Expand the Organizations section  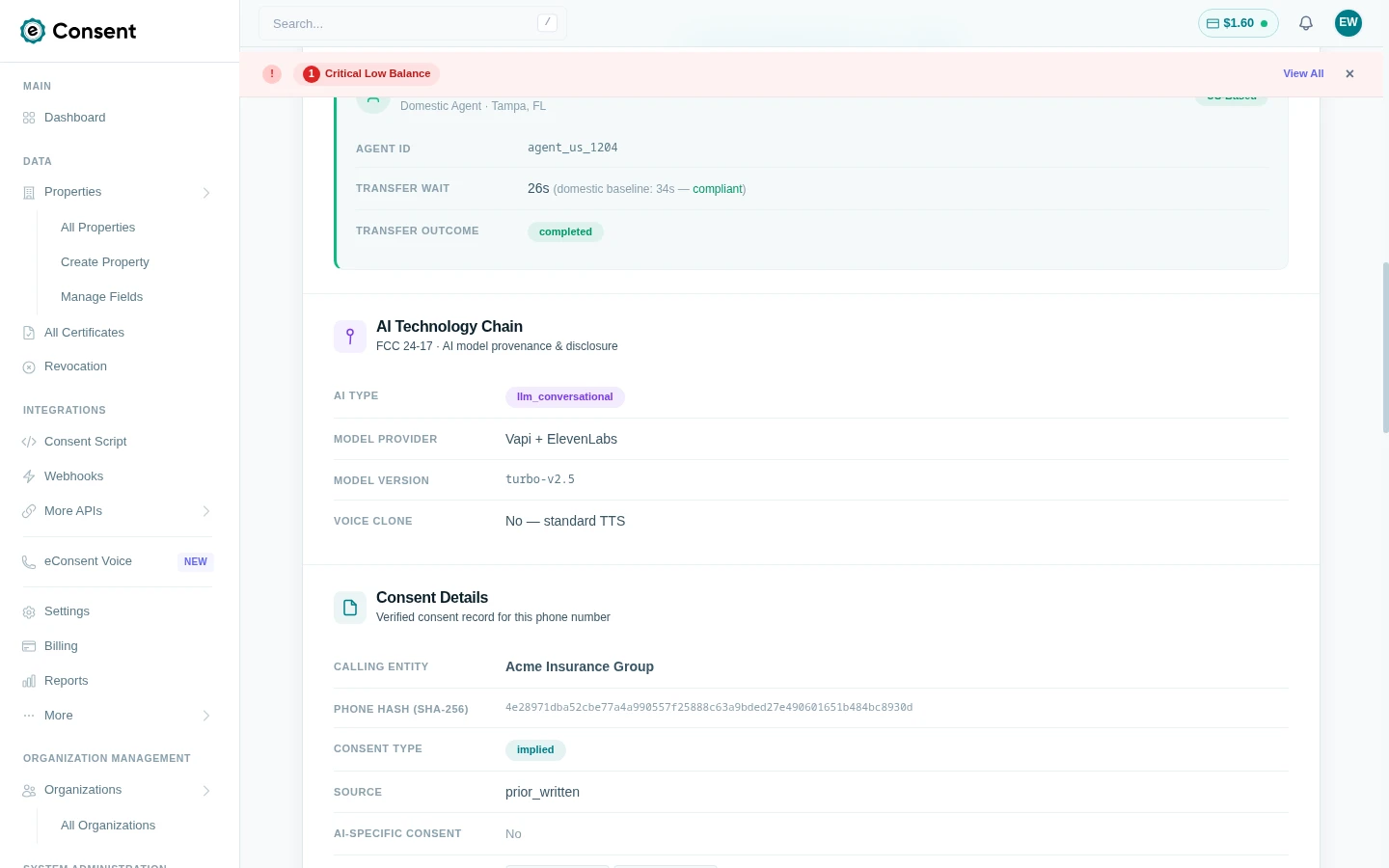pos(206,790)
